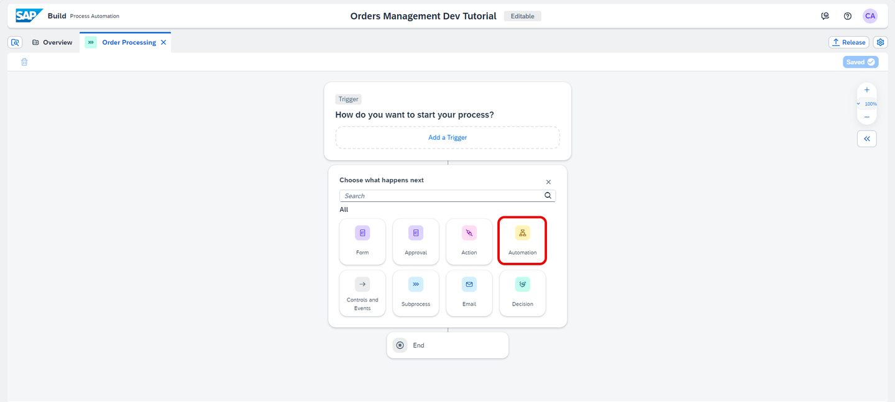Click the search explorer icon left of Overview
895x402 pixels.
tap(16, 42)
